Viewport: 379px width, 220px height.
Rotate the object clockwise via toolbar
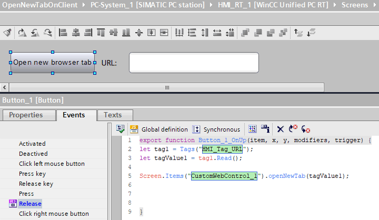click(x=48, y=33)
